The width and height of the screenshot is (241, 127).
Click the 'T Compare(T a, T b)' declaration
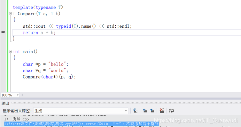point(37,14)
